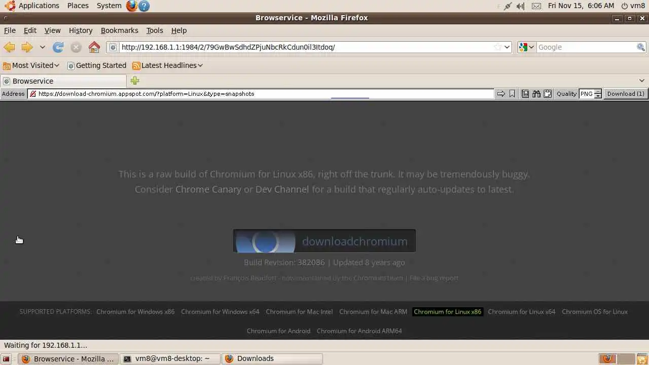Open the Bookmarks menu
This screenshot has height=365, width=649.
click(119, 30)
